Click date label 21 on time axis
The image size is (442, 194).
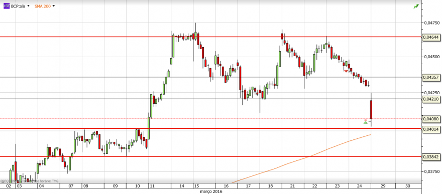click(293, 186)
